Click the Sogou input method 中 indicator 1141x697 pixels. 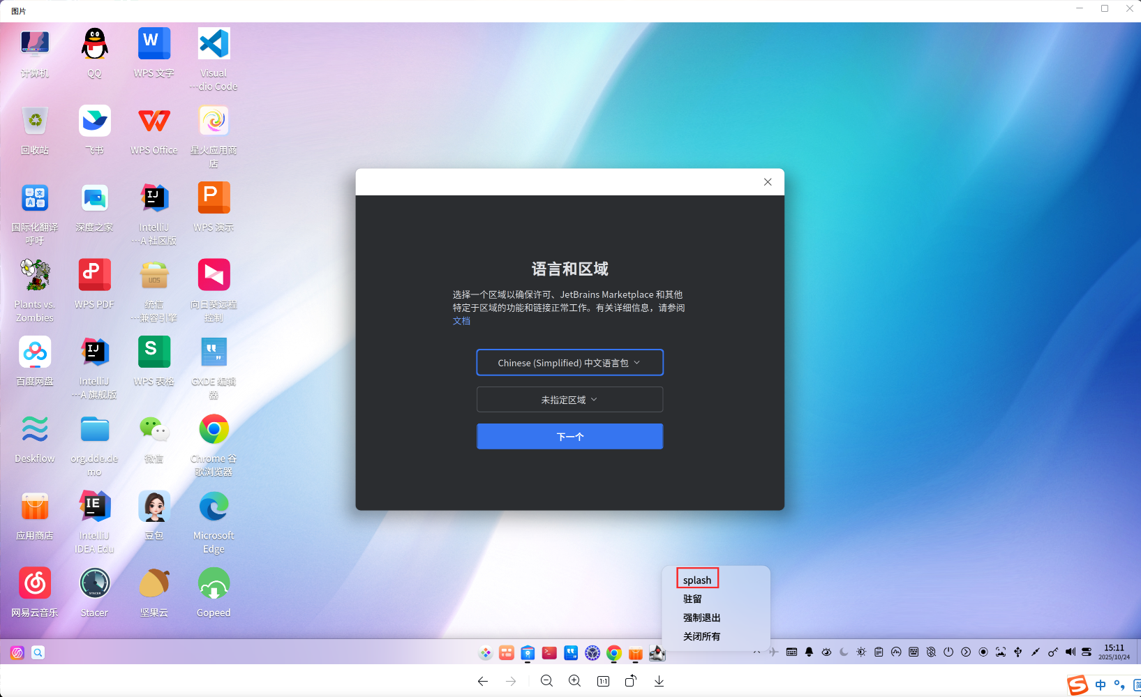1101,685
